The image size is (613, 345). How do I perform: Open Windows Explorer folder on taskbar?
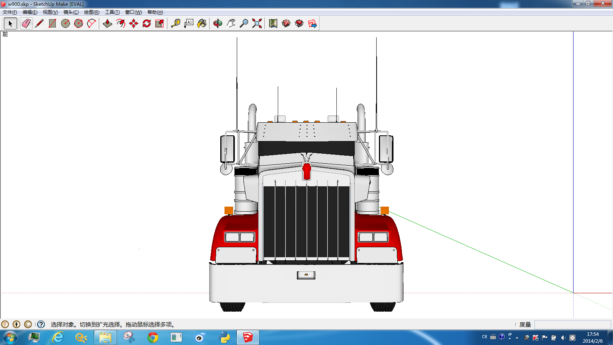click(x=105, y=337)
